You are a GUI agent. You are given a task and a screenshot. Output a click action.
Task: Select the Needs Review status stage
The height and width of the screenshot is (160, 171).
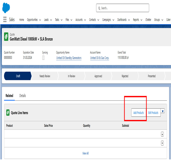(x=45, y=76)
